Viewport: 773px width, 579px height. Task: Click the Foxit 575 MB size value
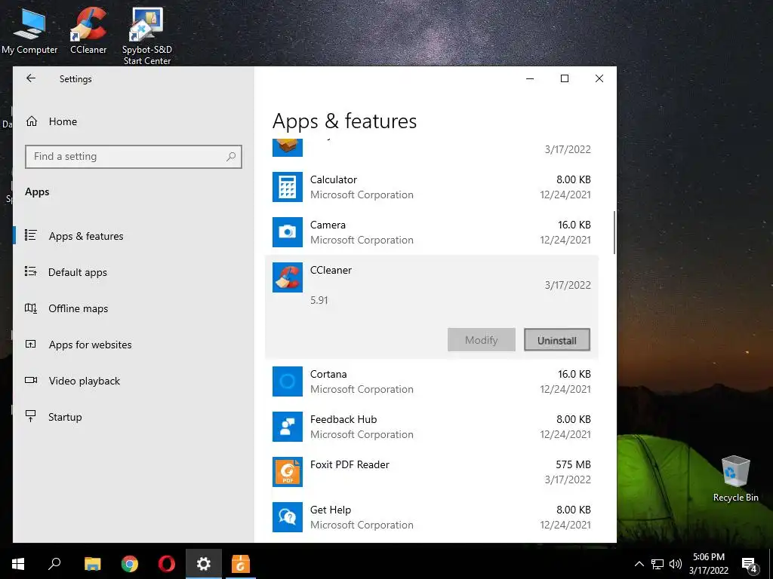point(574,464)
